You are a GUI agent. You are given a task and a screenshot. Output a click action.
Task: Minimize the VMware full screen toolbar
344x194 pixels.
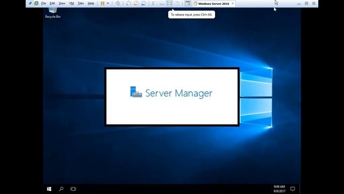(299, 4)
